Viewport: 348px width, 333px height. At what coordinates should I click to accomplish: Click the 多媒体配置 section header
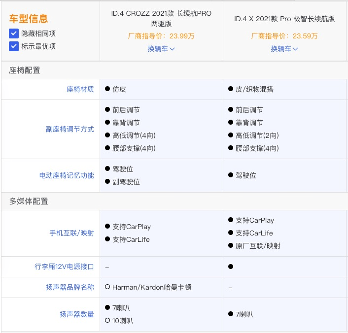pyautogui.click(x=29, y=201)
